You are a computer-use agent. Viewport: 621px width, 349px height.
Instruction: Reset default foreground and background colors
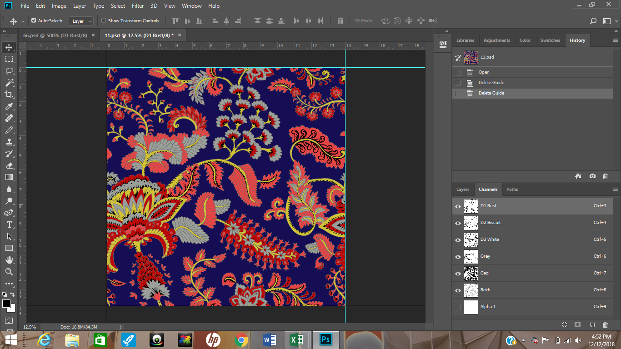click(x=5, y=294)
